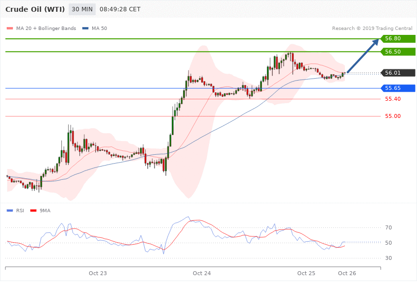Click the MA 20 + Bollinger Bands legend label
The image size is (417, 283).
click(x=46, y=28)
